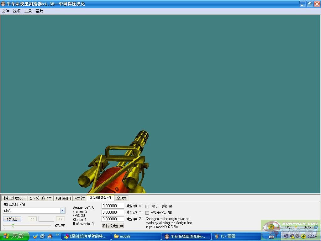Open the 工具 menu
Viewport: 321px width, 241px height.
28,11
